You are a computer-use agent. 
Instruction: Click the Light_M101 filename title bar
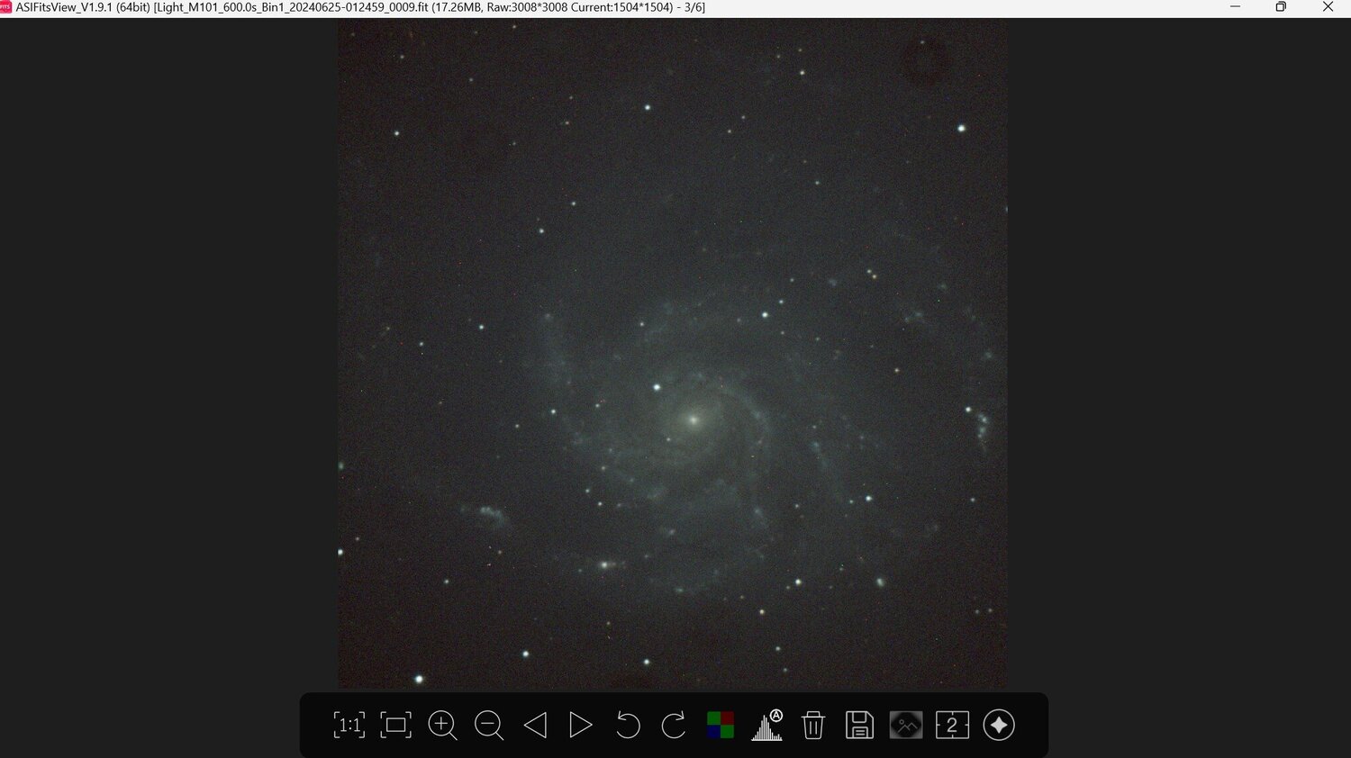click(x=360, y=7)
